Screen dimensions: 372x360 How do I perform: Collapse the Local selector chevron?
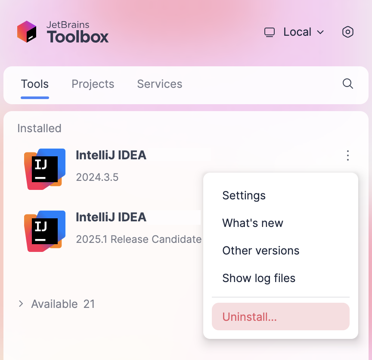point(320,33)
